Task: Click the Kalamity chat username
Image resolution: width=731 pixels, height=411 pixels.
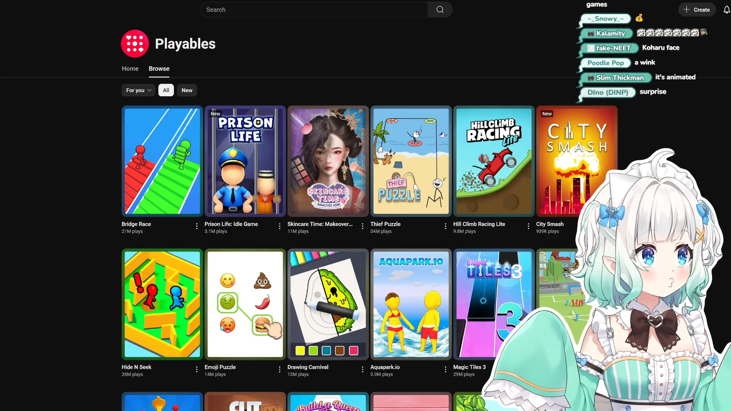Action: (x=610, y=33)
